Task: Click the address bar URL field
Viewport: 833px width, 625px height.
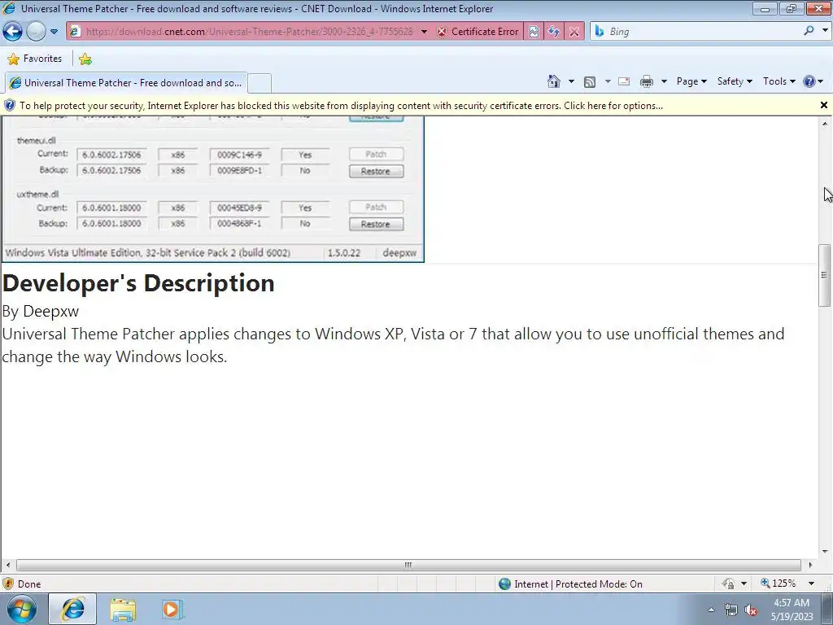Action: coord(249,32)
